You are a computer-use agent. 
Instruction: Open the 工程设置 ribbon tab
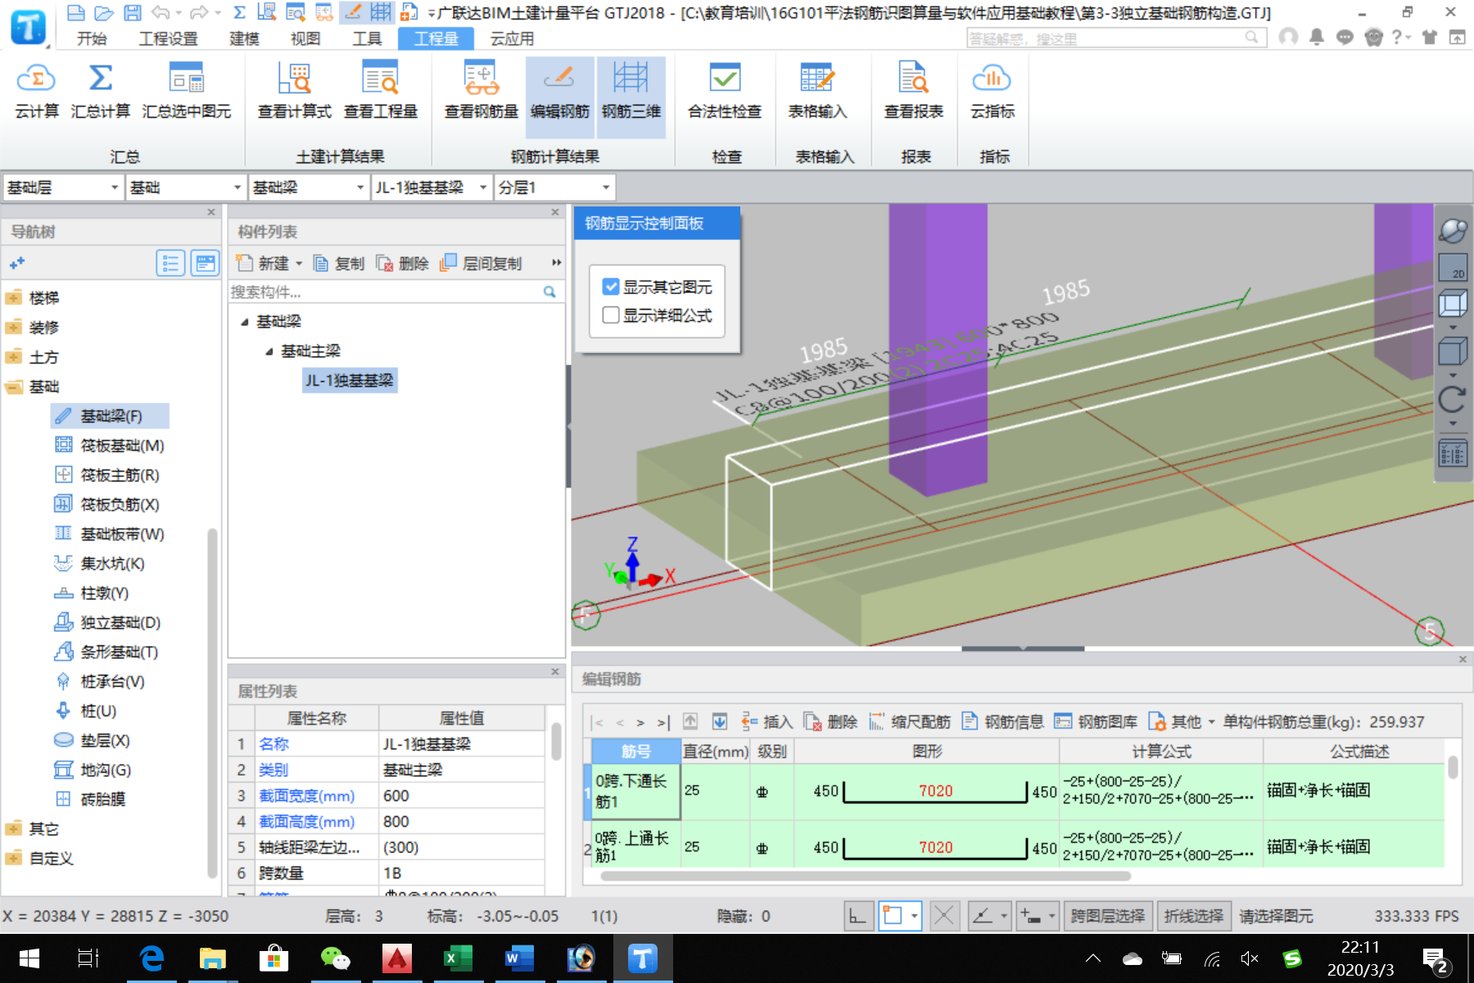(169, 39)
